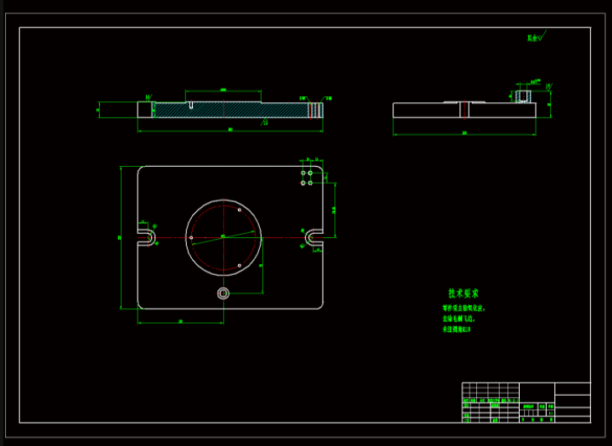Viewport: 612px width, 446px height.
Task: Select the vertical height dimension left of plan view
Action: (x=120, y=237)
